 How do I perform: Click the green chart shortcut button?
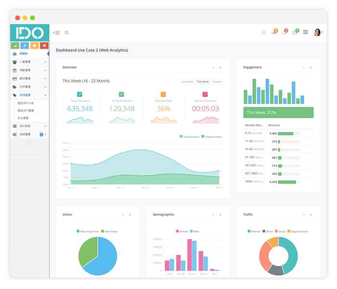click(15, 46)
